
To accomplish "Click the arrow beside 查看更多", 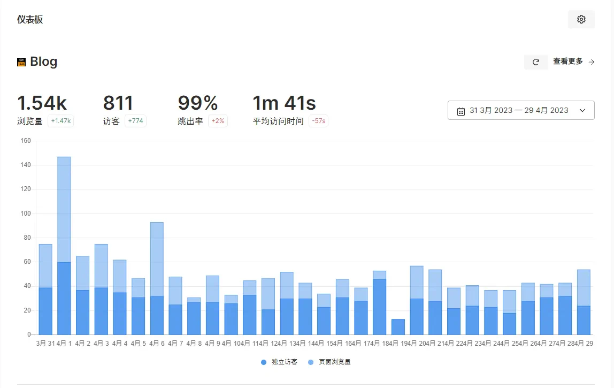I will click(x=592, y=62).
